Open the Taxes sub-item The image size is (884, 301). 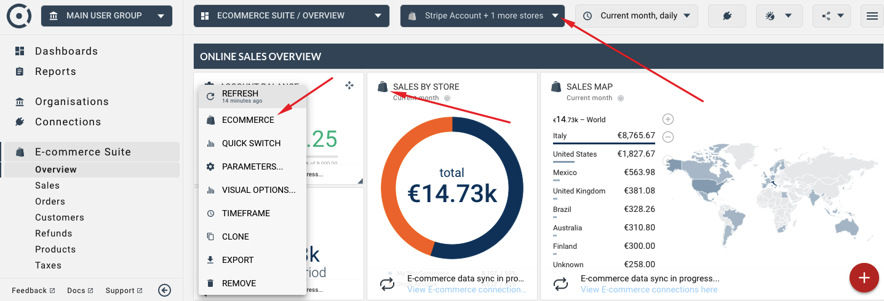(48, 265)
